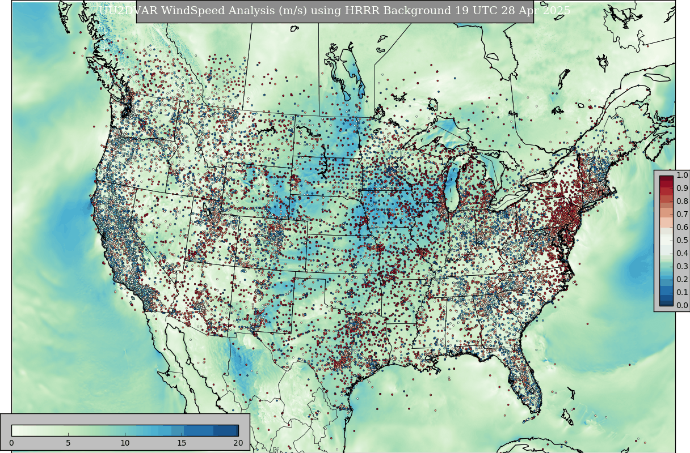
Task: Click the 0.9 label on the vertical colorbar
Action: click(682, 189)
